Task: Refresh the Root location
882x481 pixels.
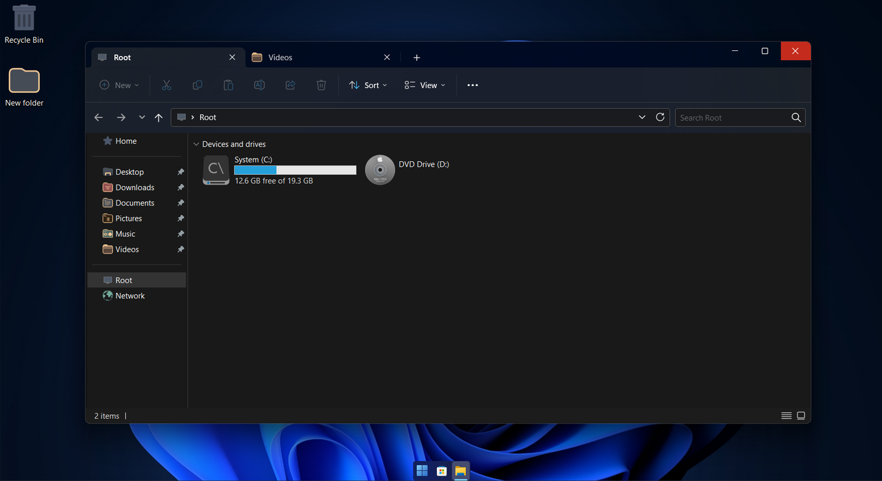Action: (x=660, y=117)
